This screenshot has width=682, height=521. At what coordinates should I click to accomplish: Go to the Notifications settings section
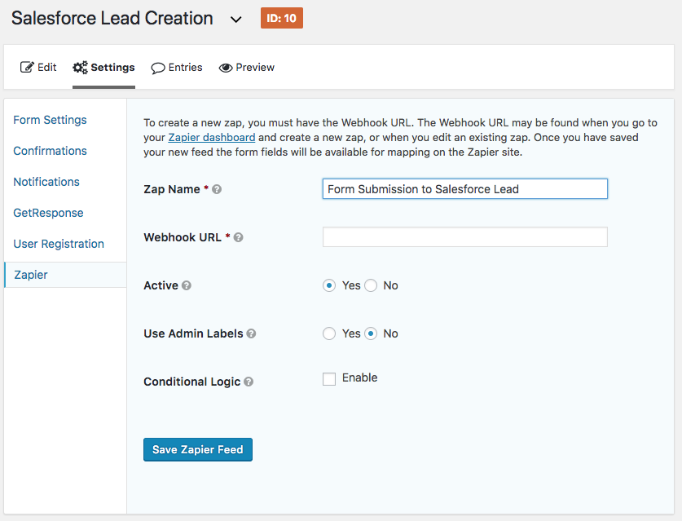coord(46,182)
